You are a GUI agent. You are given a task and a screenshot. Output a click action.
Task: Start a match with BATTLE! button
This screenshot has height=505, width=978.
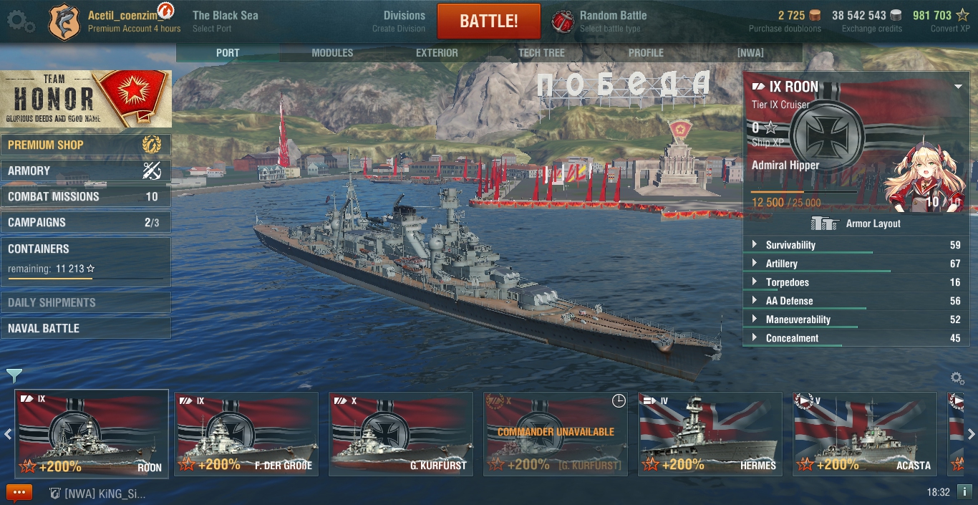click(488, 21)
